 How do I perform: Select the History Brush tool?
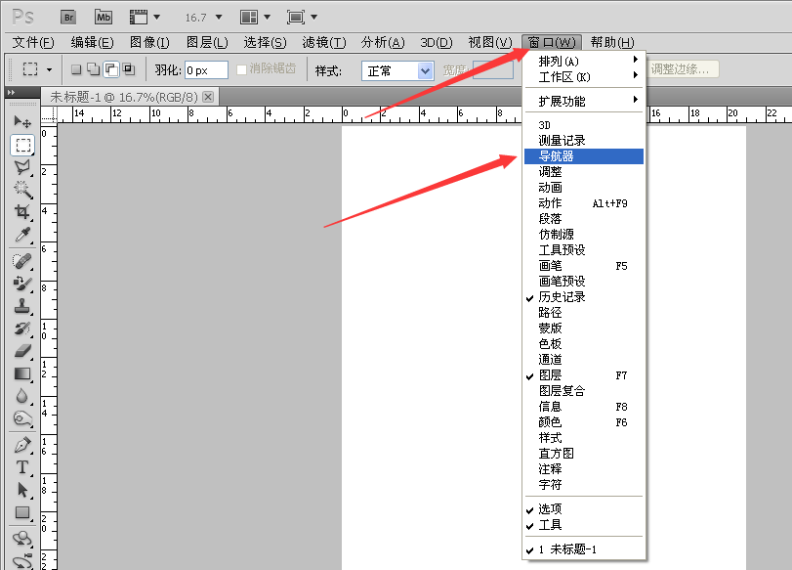[x=22, y=329]
